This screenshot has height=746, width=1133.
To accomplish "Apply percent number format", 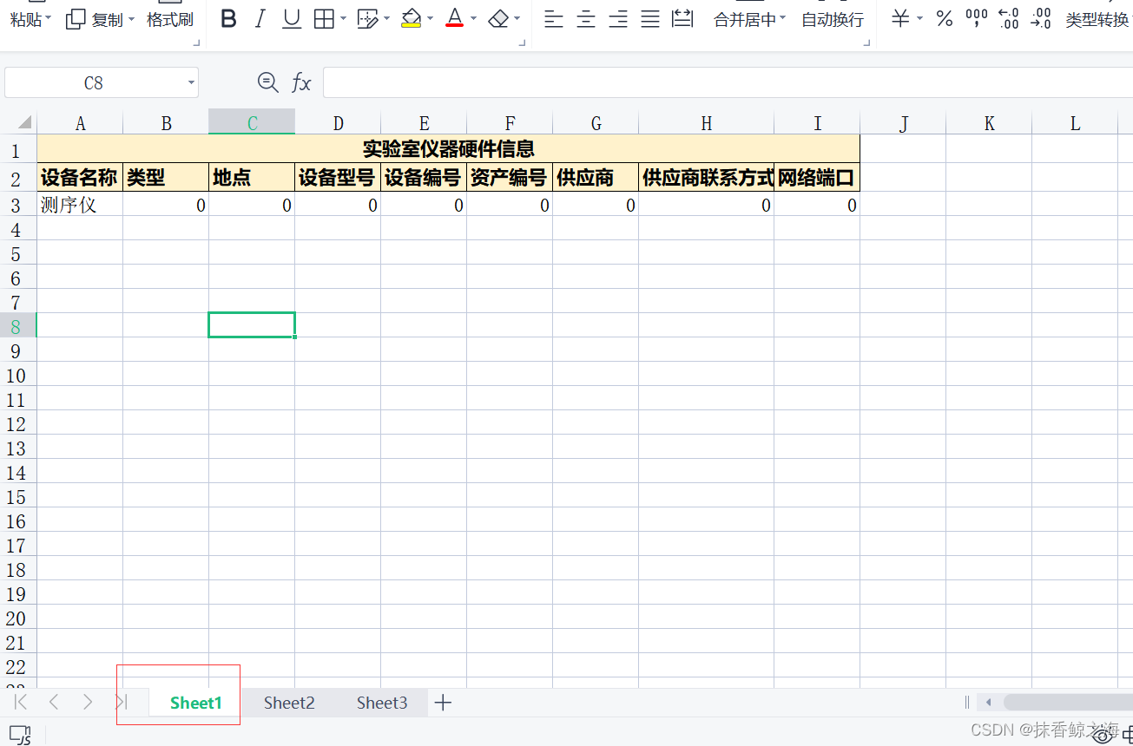I will tap(945, 19).
